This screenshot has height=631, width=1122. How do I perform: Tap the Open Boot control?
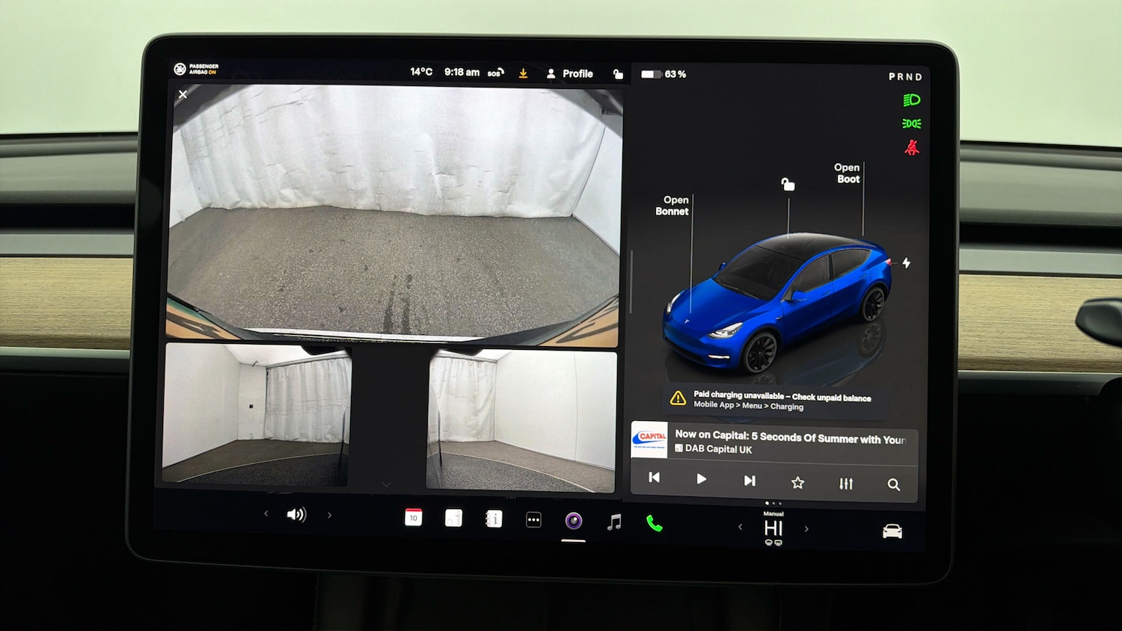[847, 173]
